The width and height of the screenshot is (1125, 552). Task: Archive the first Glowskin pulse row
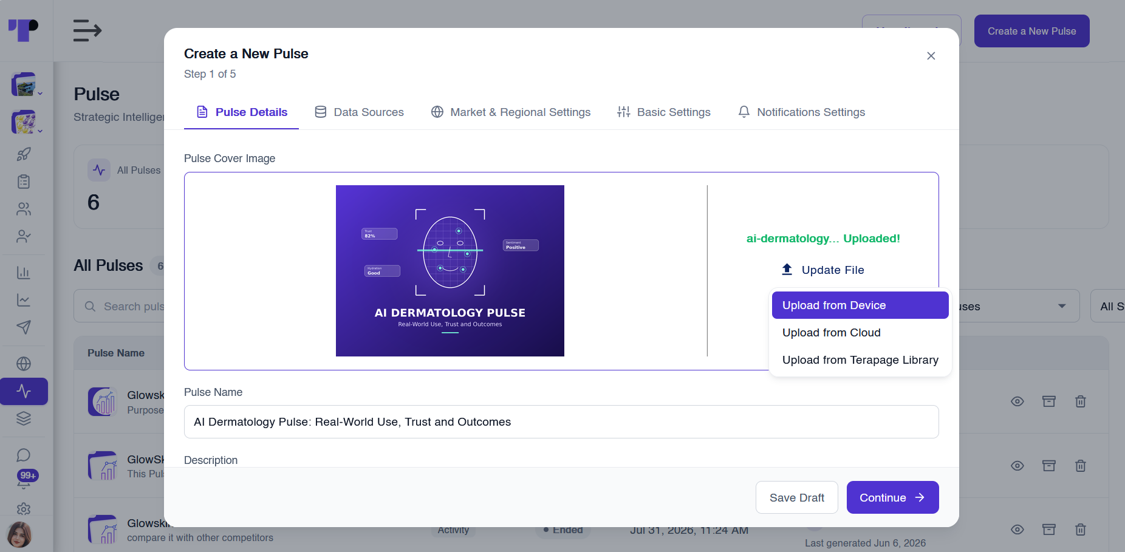(1049, 401)
